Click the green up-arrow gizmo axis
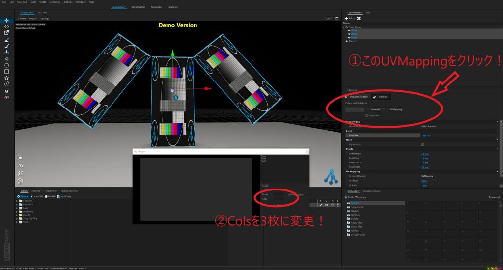This screenshot has width=503, height=270. point(172,53)
